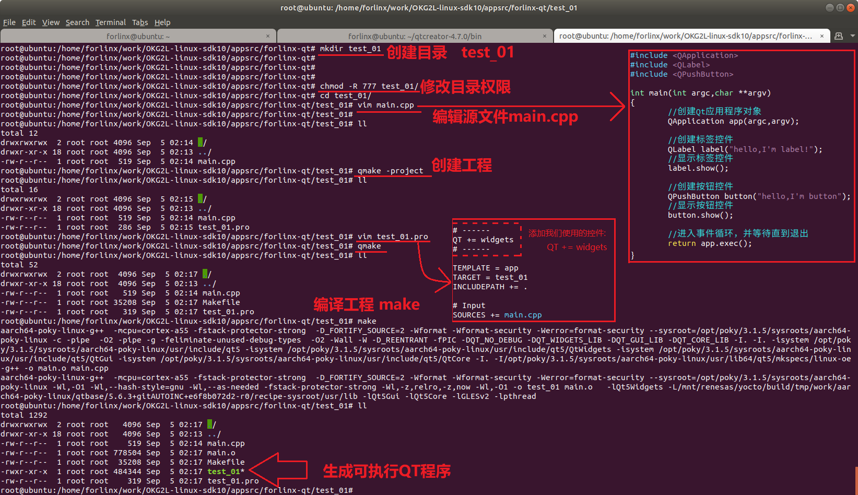Switch to the qtcreator-4.7.0/bin tab
Image resolution: width=858 pixels, height=495 pixels.
tap(415, 36)
